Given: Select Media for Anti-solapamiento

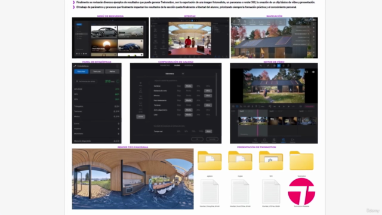Looking at the screenshot, I should pyautogui.click(x=189, y=110).
